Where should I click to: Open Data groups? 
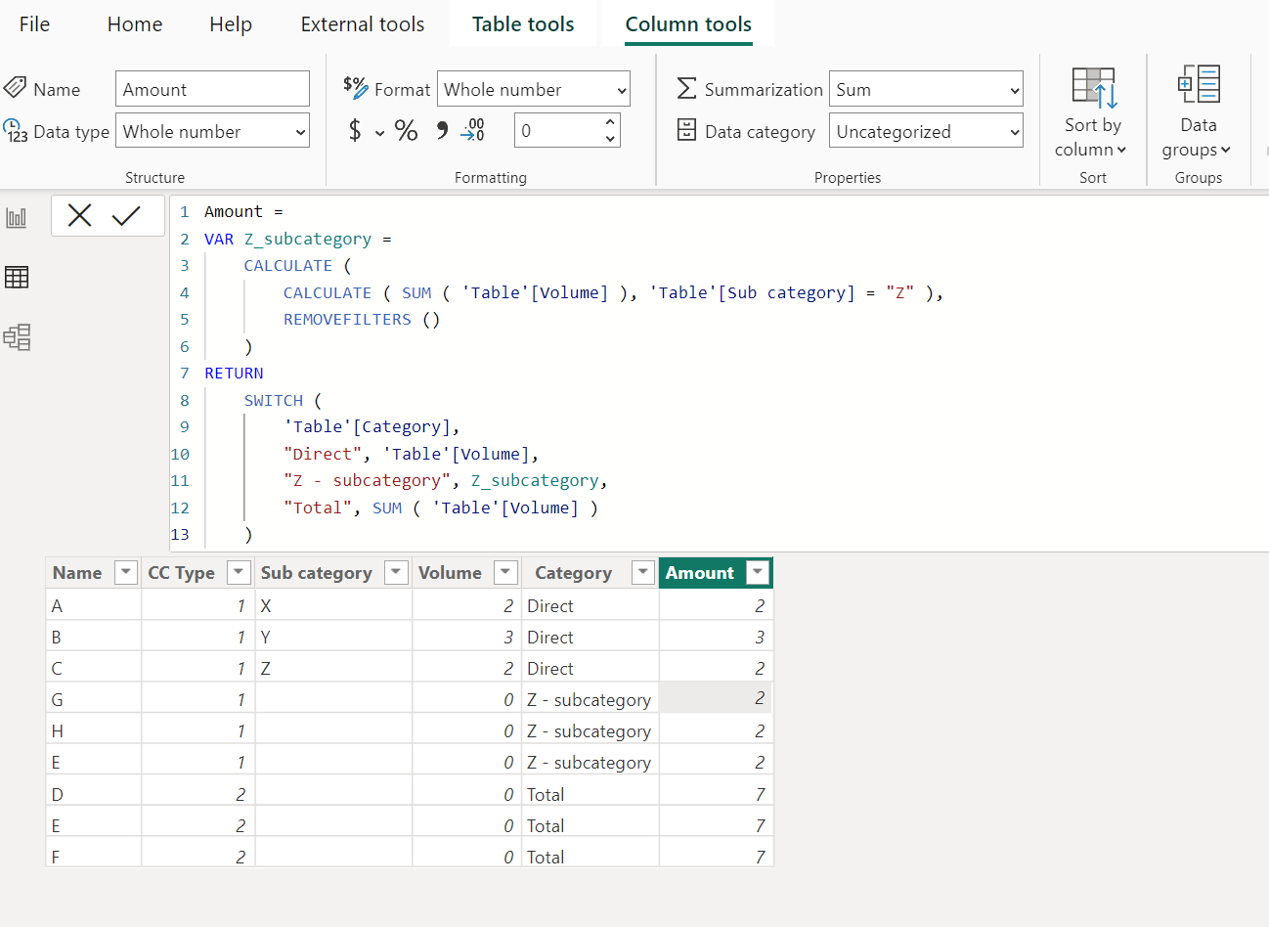pos(1198,112)
